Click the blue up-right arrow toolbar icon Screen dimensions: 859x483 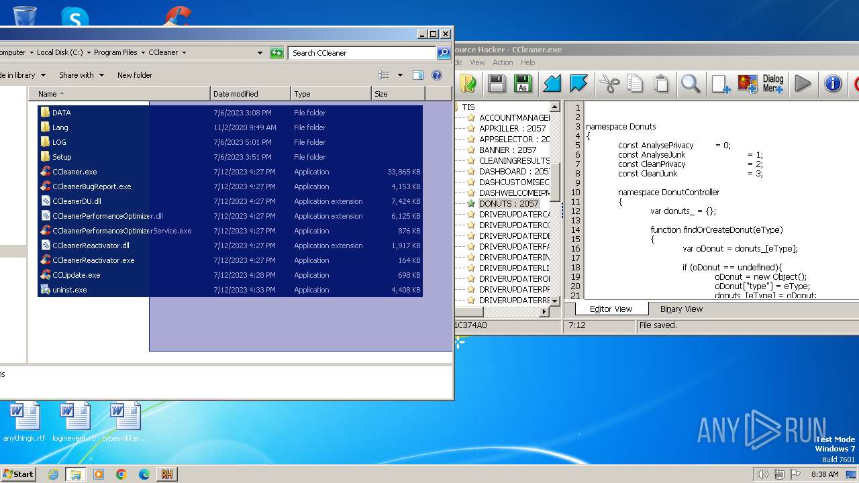[578, 83]
